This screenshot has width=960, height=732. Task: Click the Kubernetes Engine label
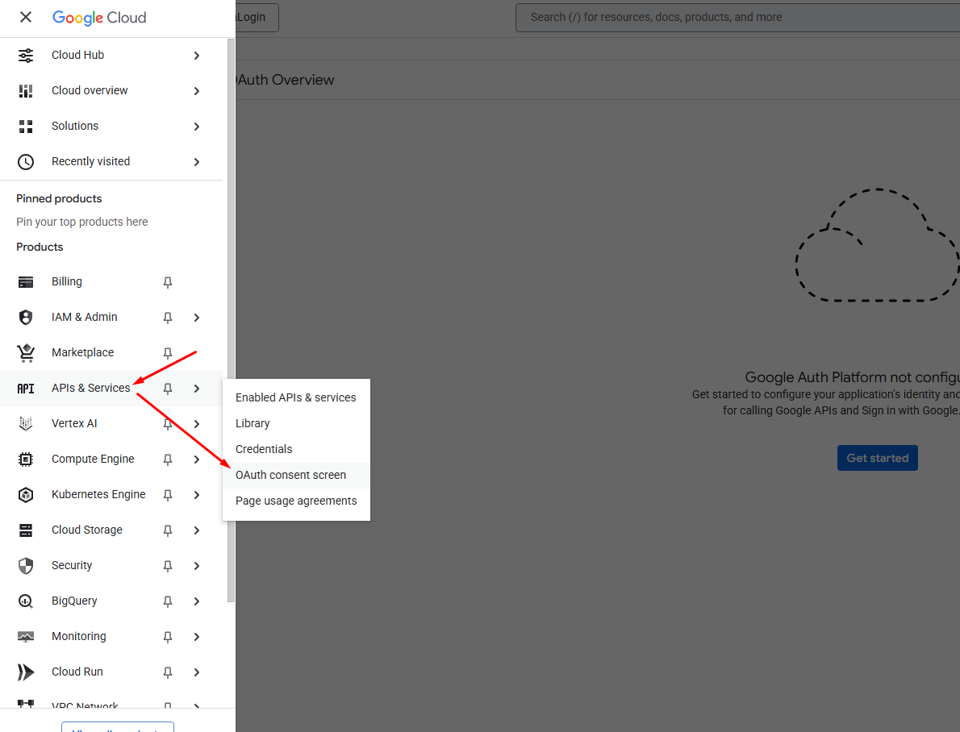click(98, 494)
